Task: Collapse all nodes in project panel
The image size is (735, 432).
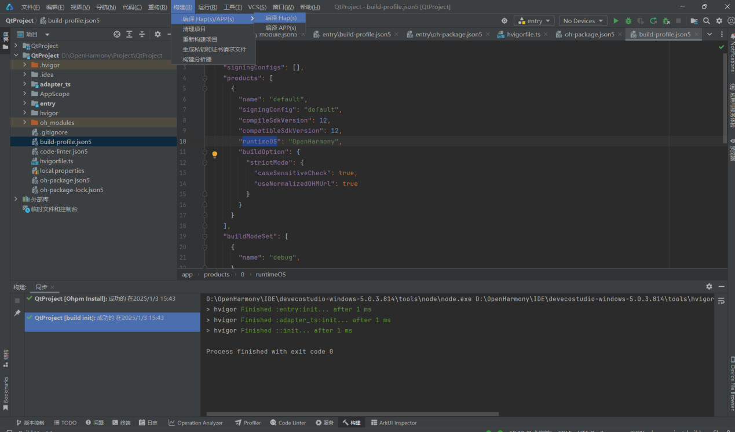Action: tap(142, 35)
